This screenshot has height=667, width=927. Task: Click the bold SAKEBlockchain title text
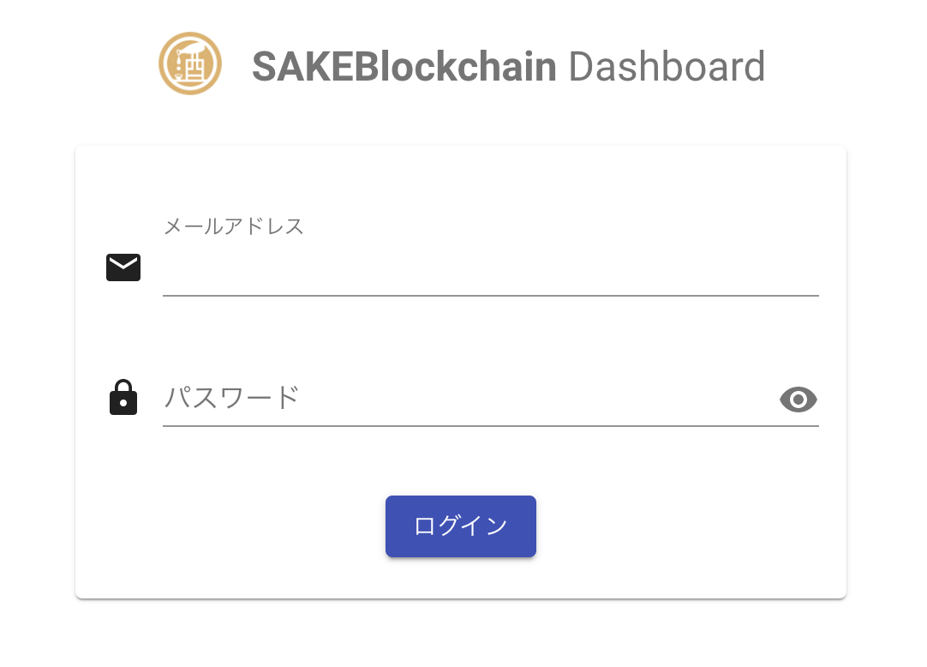tap(404, 67)
